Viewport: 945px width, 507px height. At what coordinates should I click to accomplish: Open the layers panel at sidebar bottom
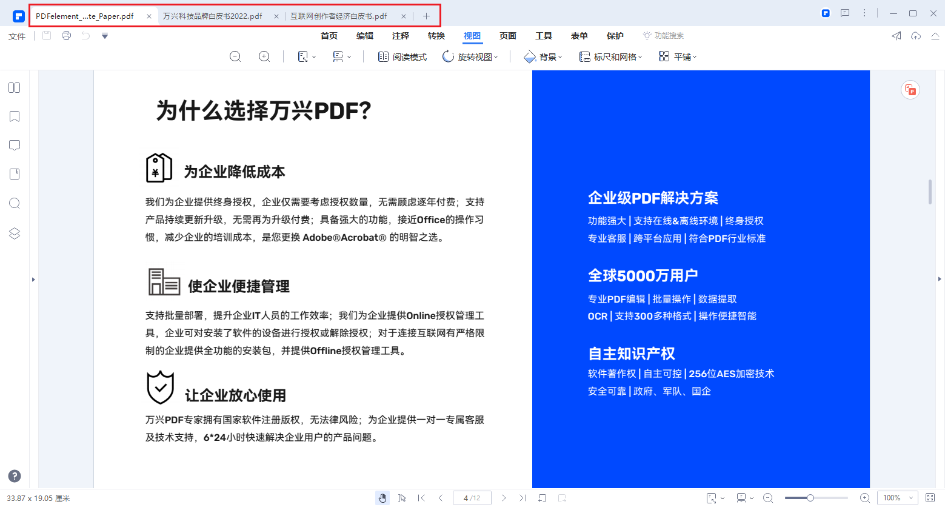click(14, 233)
